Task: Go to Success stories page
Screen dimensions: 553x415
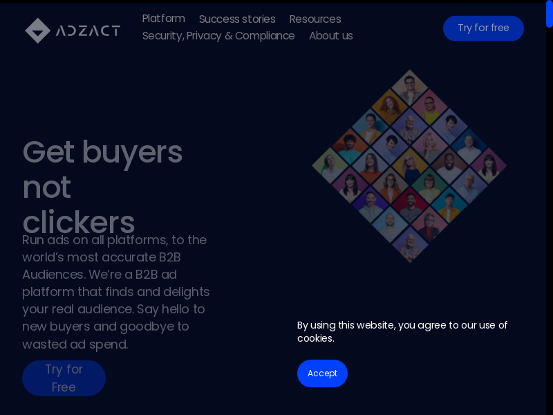Action: (x=237, y=19)
